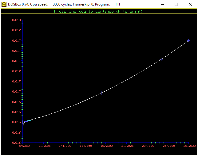
Task: Select the blue plus data point above 211.025
Action: [128, 79]
